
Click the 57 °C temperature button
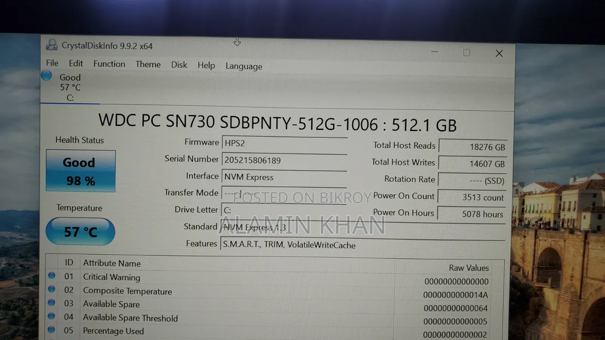[x=80, y=232]
